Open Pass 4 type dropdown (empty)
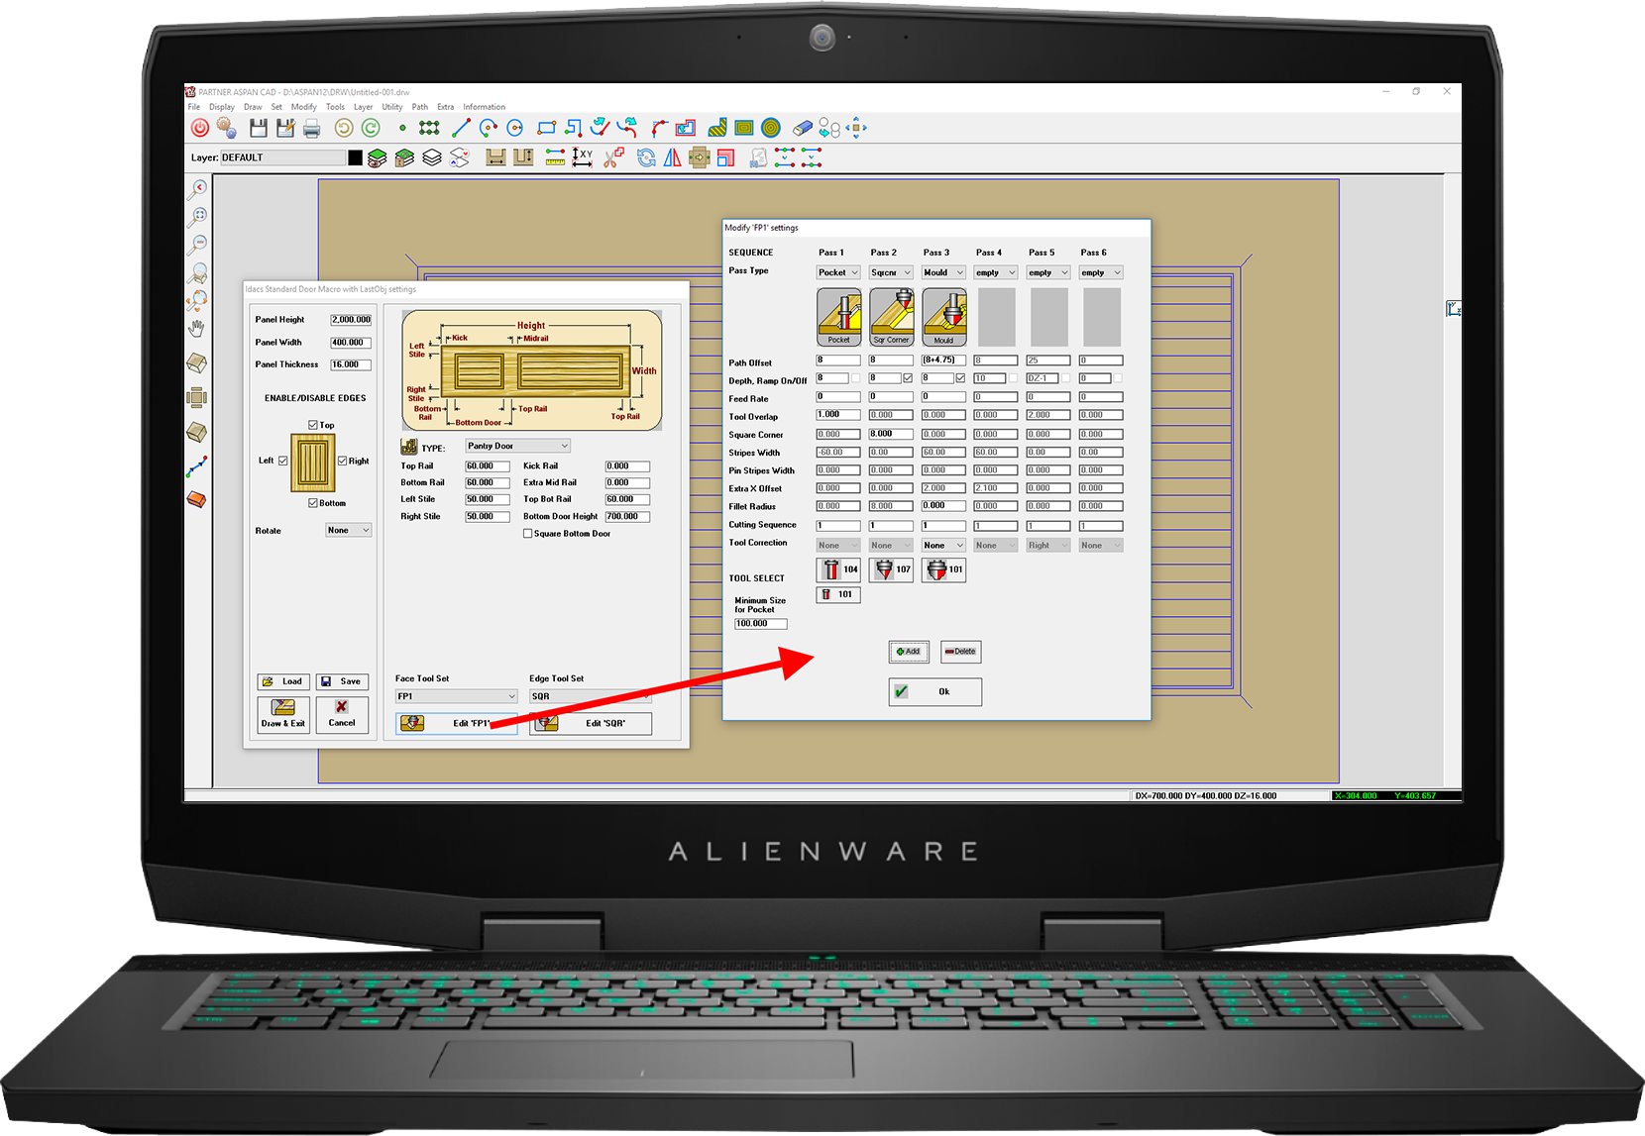This screenshot has width=1645, height=1136. pyautogui.click(x=996, y=272)
